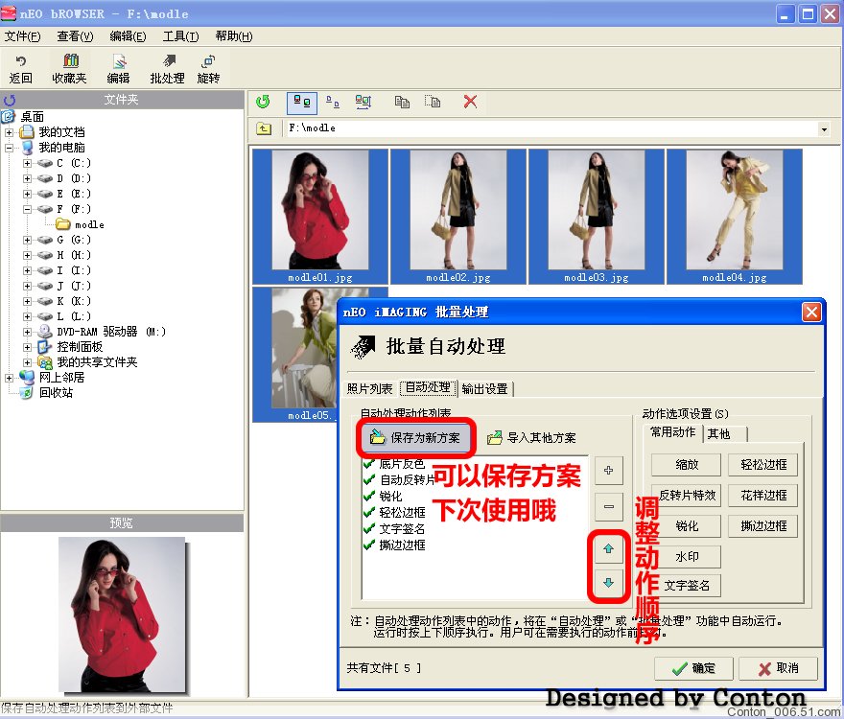Image resolution: width=844 pixels, height=719 pixels.
Task: Toggle the 文字签名 action checkmark in list
Action: click(x=368, y=528)
